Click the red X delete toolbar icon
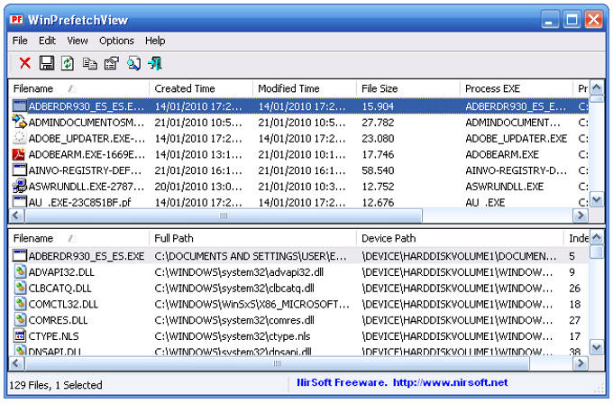The height and width of the screenshot is (404, 613). click(x=25, y=63)
